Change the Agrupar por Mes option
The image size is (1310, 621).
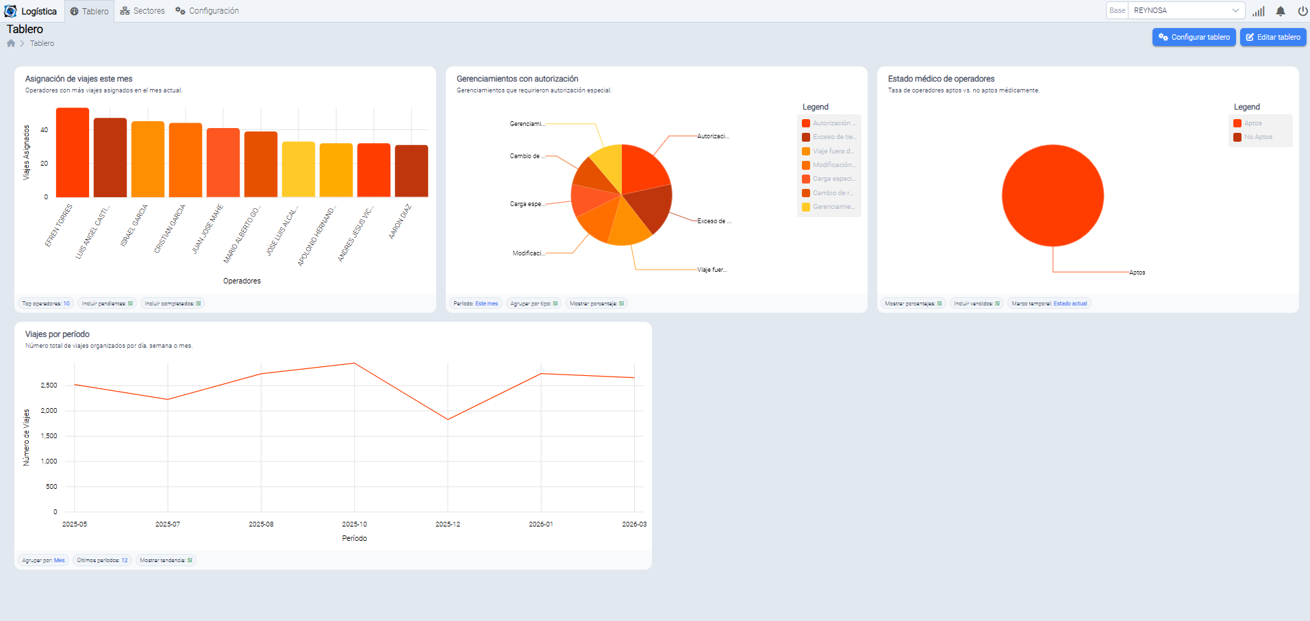click(43, 560)
